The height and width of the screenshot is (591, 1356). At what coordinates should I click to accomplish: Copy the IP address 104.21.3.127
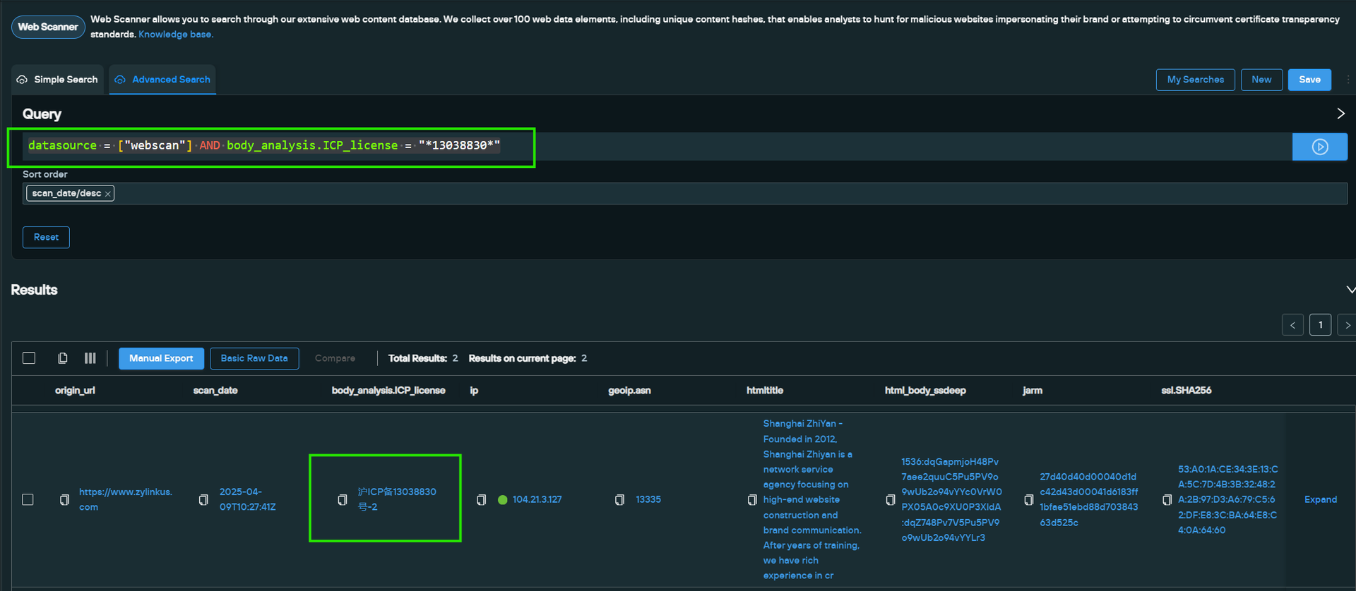482,499
